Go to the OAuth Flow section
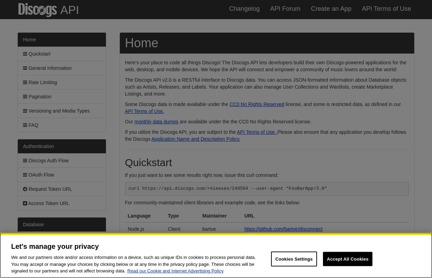Viewport: 432px width, 278px height. (x=62, y=175)
